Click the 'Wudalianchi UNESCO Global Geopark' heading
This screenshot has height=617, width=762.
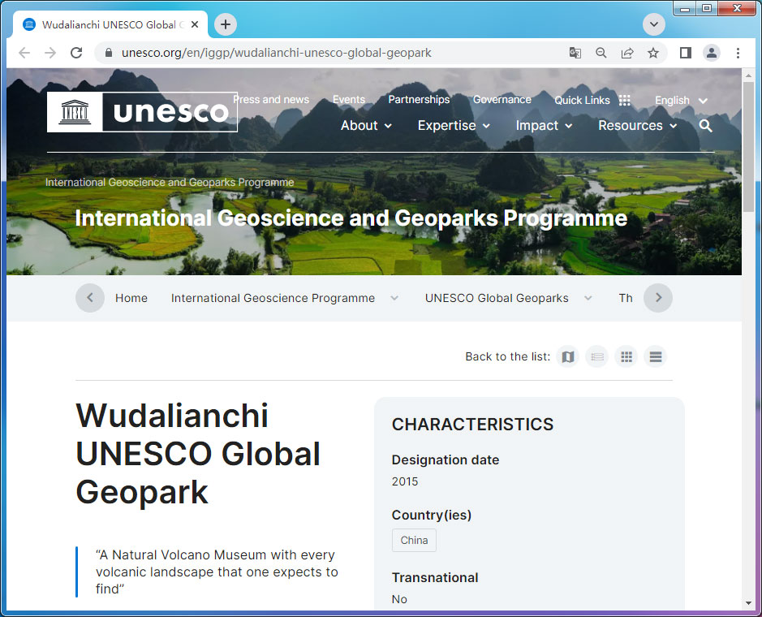(198, 454)
